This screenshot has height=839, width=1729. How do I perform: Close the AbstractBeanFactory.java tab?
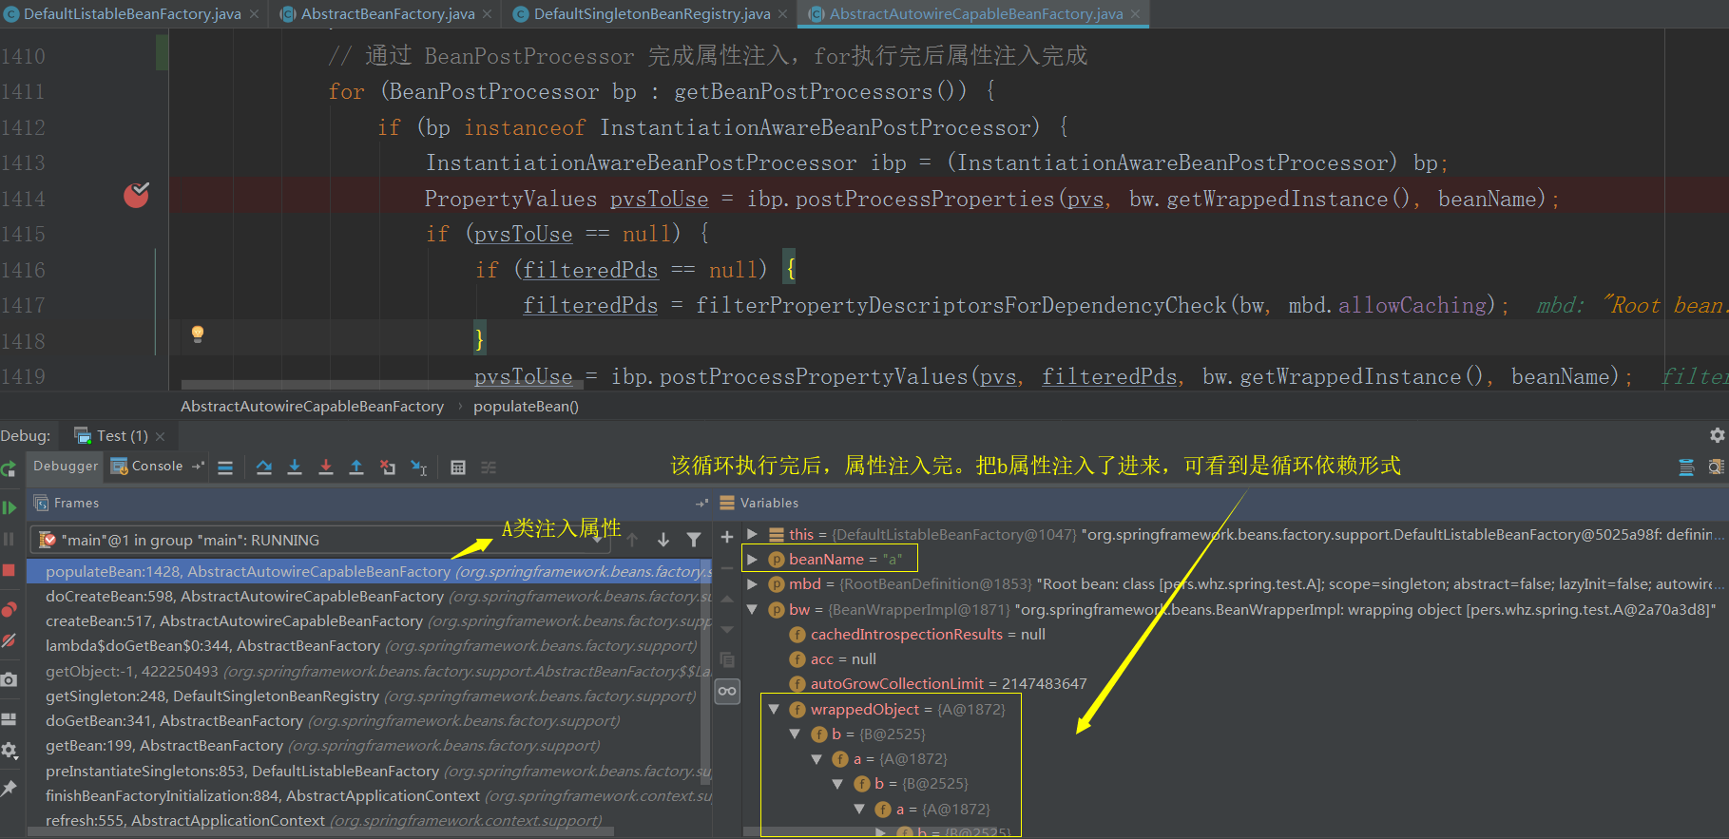pos(487,14)
